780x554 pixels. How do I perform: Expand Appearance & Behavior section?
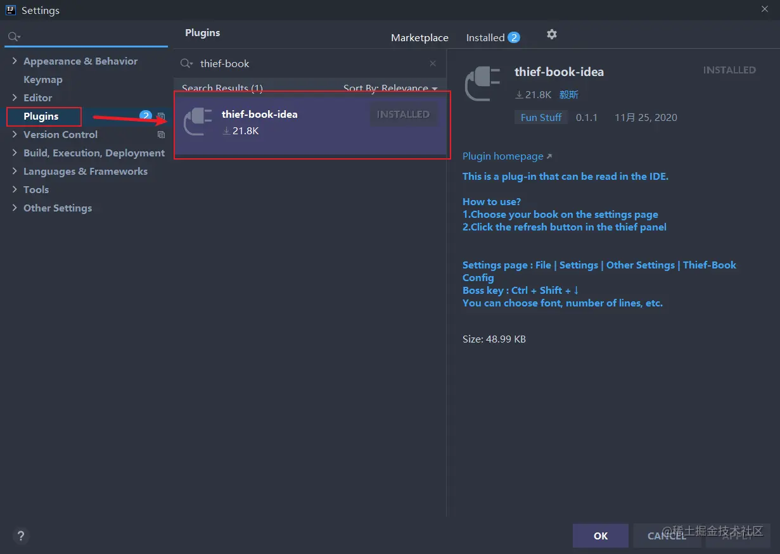[15, 61]
